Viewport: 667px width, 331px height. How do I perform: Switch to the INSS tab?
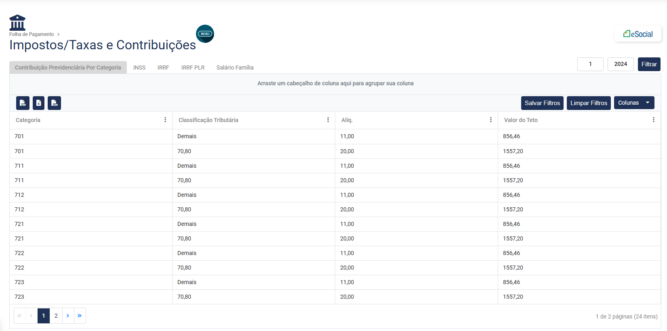tap(139, 67)
